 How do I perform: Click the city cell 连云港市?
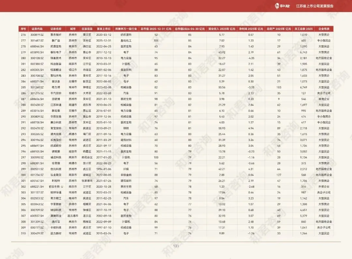[73, 216]
